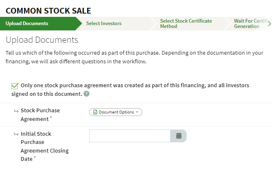Focus the closing date input field

[130, 136]
